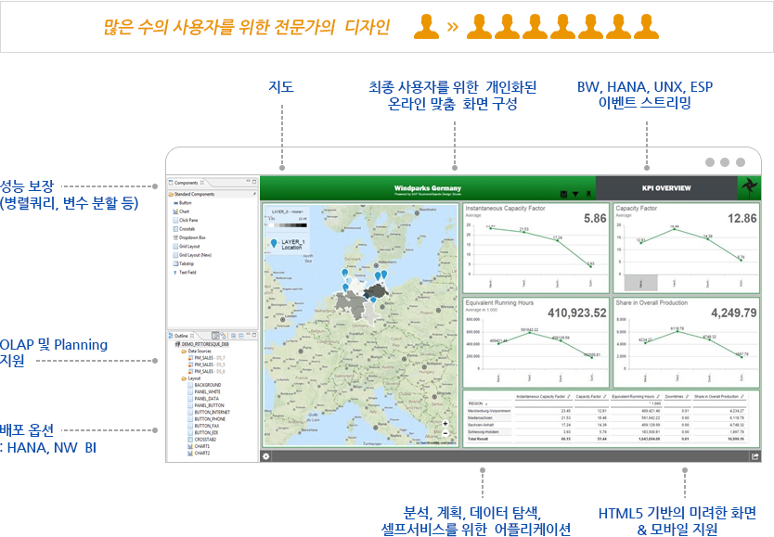Click the map zoom out button
774x537 pixels.
(445, 431)
